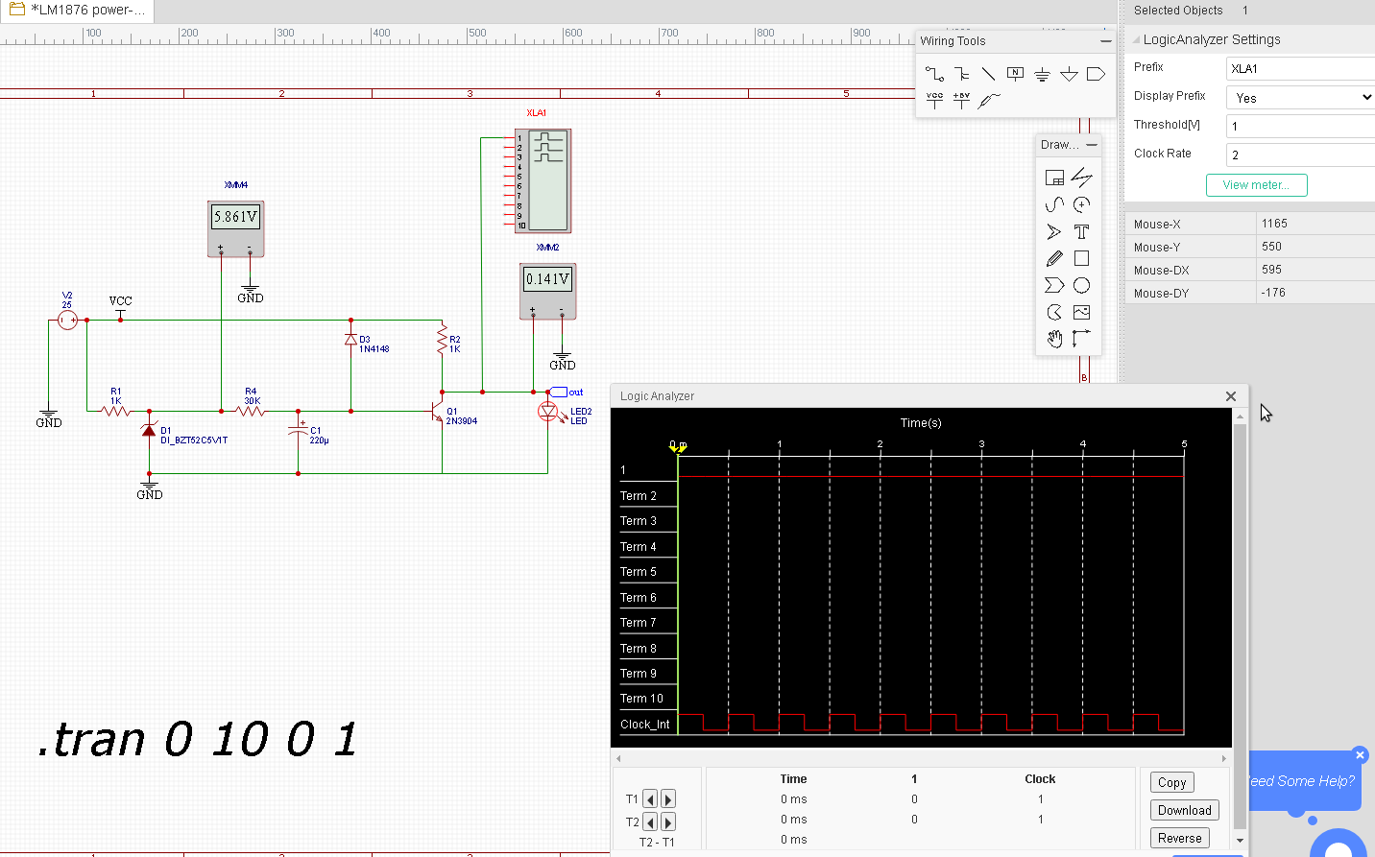
Task: Select the Net Port tool
Action: coord(1096,74)
